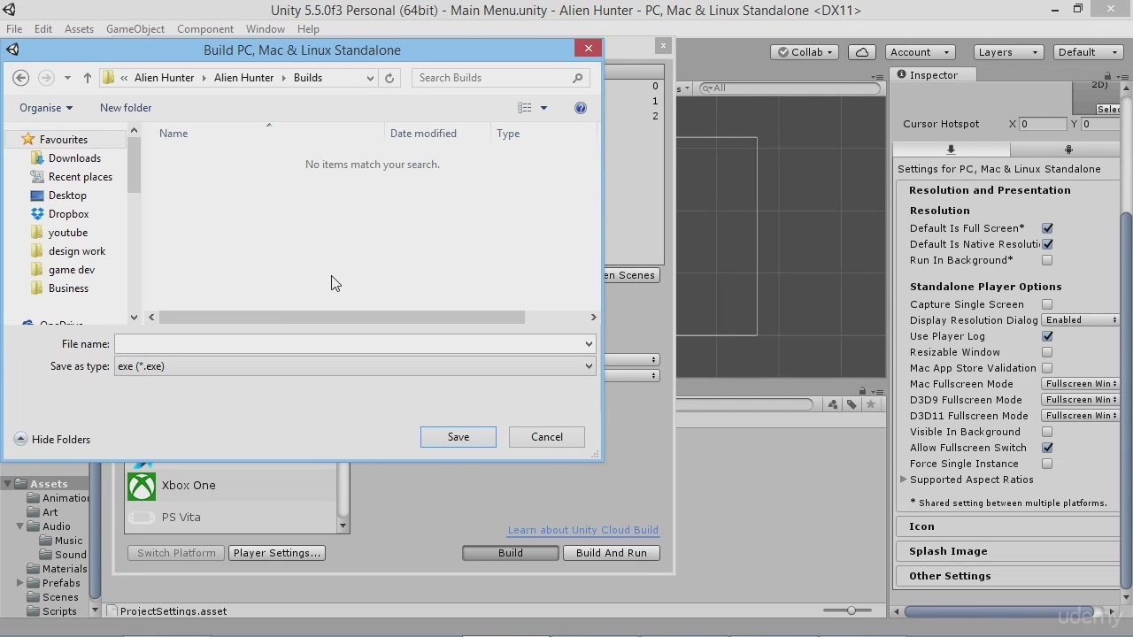Collapse the Audio folder in Assets
1133x637 pixels.
(x=20, y=526)
